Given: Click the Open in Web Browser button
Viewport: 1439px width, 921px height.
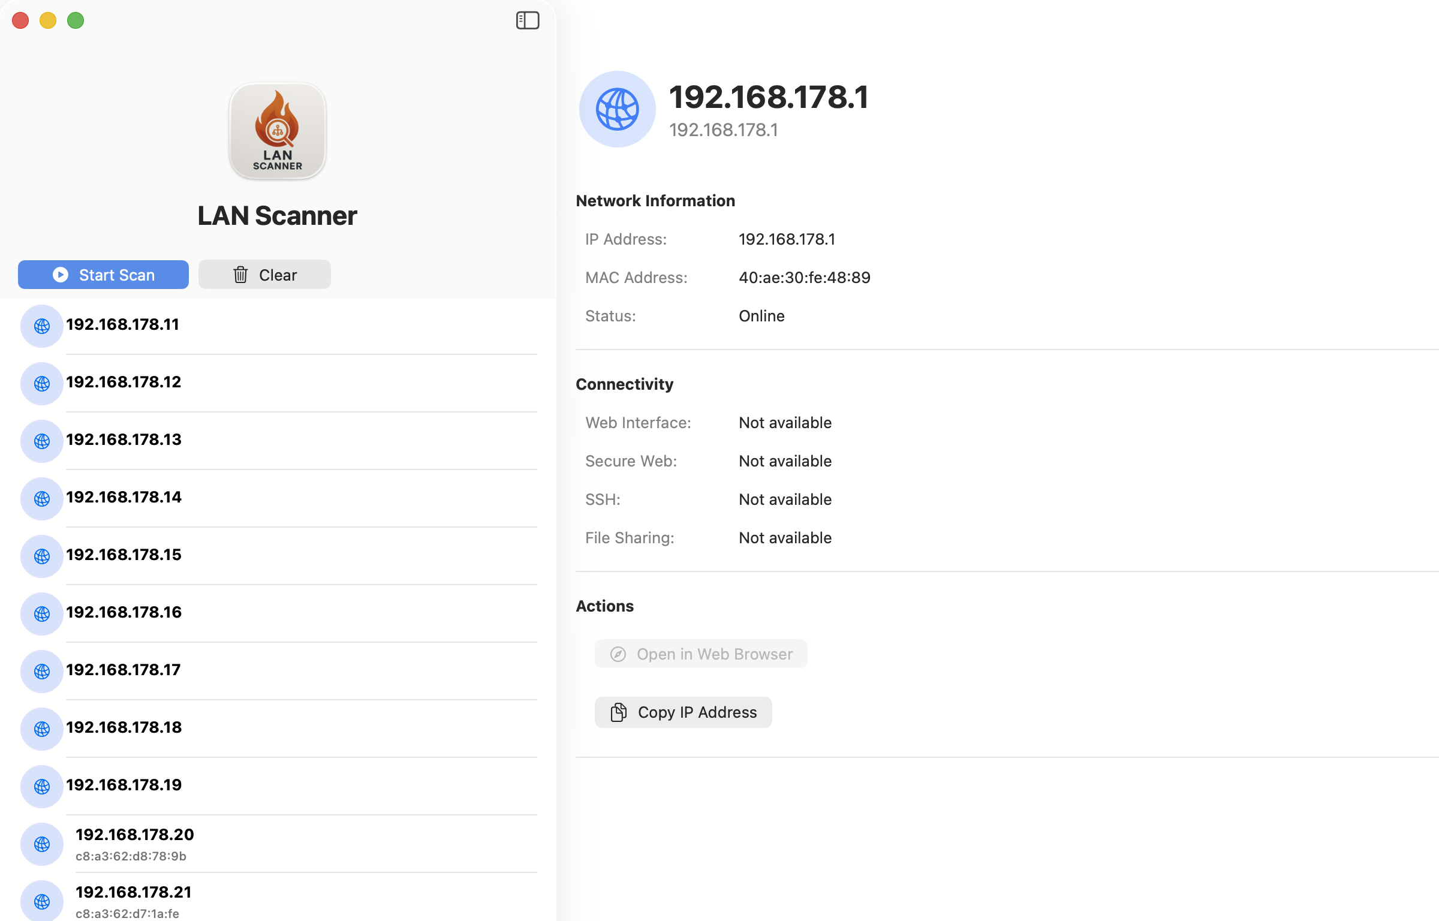Looking at the screenshot, I should (701, 654).
